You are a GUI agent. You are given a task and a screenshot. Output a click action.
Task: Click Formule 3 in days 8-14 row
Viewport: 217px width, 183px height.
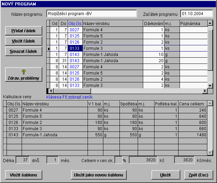click(113, 85)
